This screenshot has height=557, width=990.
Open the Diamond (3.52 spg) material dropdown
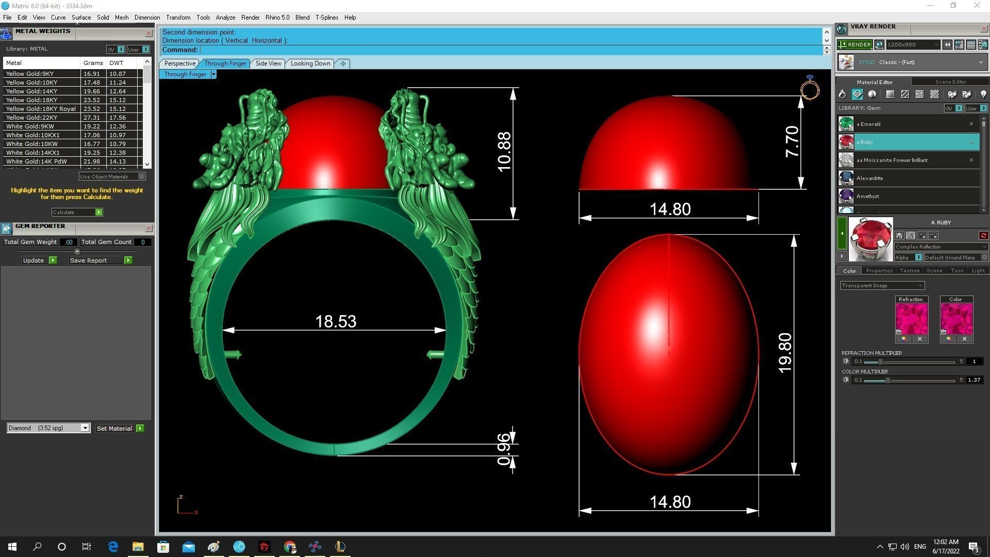pos(48,428)
